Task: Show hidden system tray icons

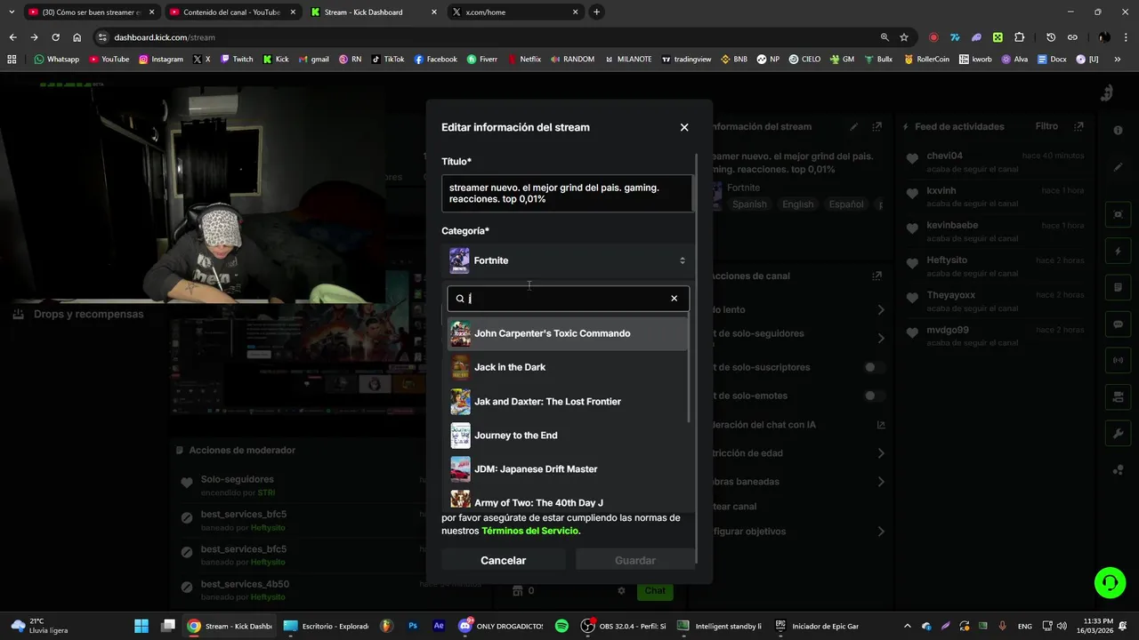Action: point(907,626)
